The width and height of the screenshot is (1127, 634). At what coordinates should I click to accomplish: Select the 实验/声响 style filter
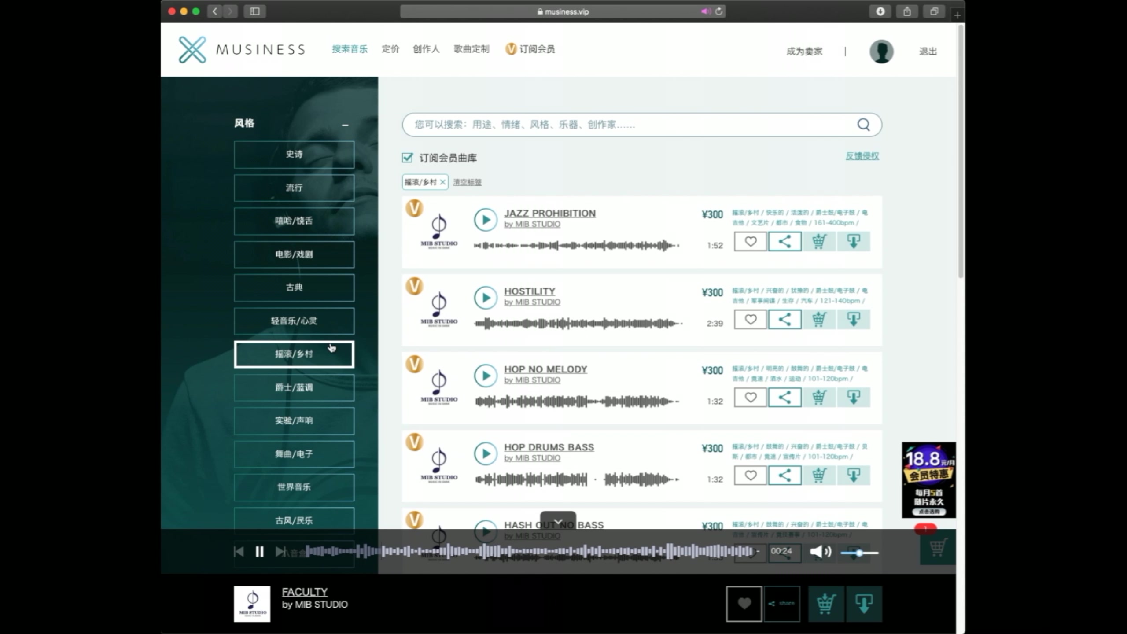(x=294, y=421)
